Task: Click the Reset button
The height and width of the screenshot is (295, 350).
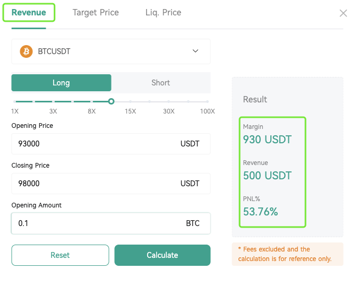Action: click(x=60, y=255)
